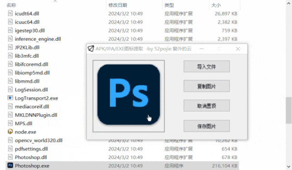Click the 取消置顶 button
The width and height of the screenshot is (292, 170).
pyautogui.click(x=206, y=106)
